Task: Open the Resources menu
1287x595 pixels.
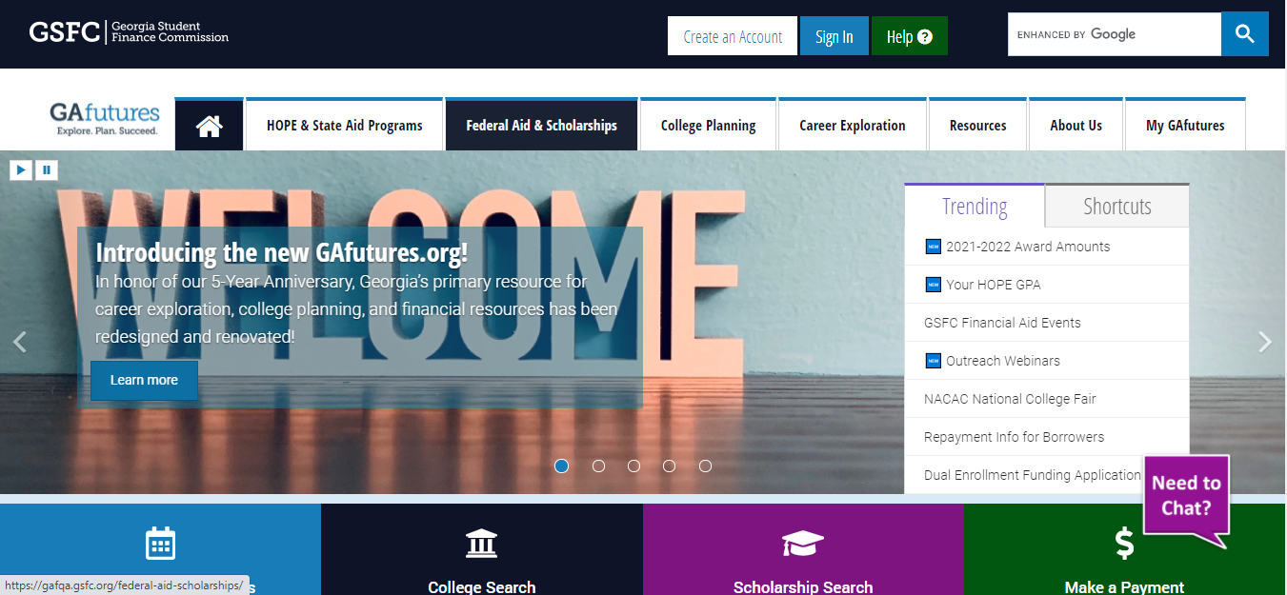Action: point(977,126)
